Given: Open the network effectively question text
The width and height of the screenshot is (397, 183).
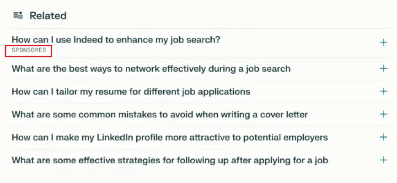Looking at the screenshot, I should coord(151,69).
